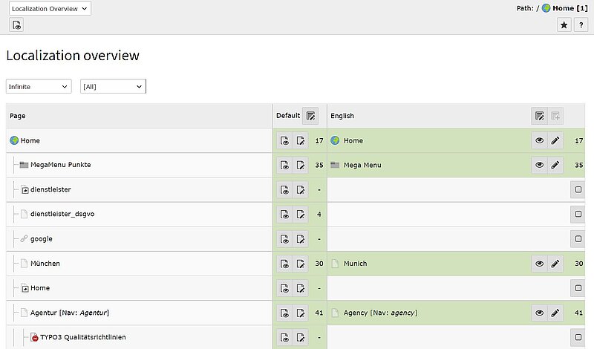Toggle visibility eye for English Home page
The image size is (594, 349).
click(x=540, y=140)
